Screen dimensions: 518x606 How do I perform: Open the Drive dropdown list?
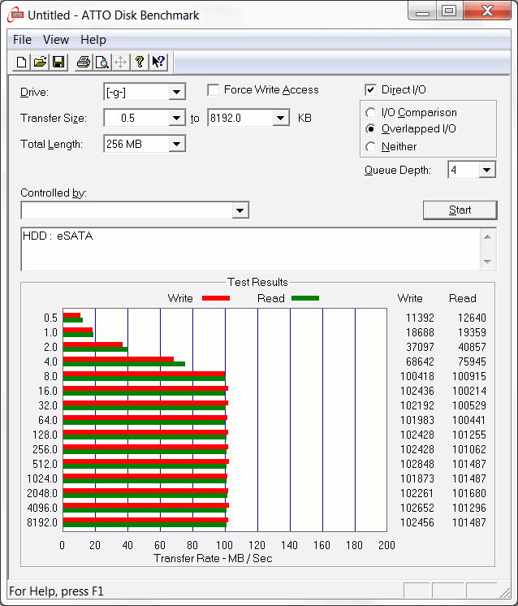(x=177, y=93)
